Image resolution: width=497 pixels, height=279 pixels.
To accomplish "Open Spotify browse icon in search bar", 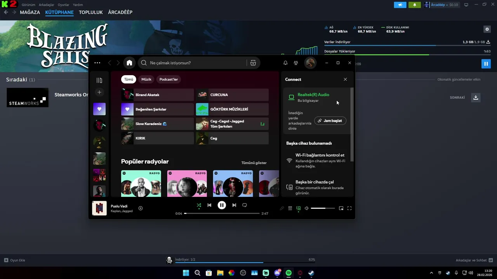I will pos(253,63).
